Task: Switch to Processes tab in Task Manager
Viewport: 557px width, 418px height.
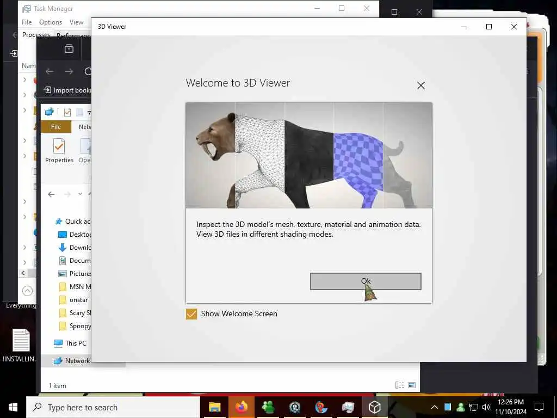Action: coord(36,34)
